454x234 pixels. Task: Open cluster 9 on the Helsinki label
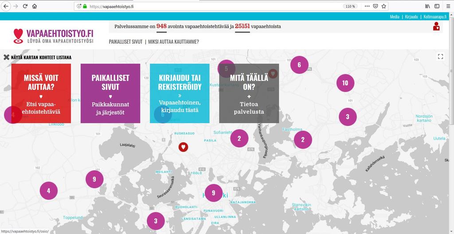[x=214, y=193]
